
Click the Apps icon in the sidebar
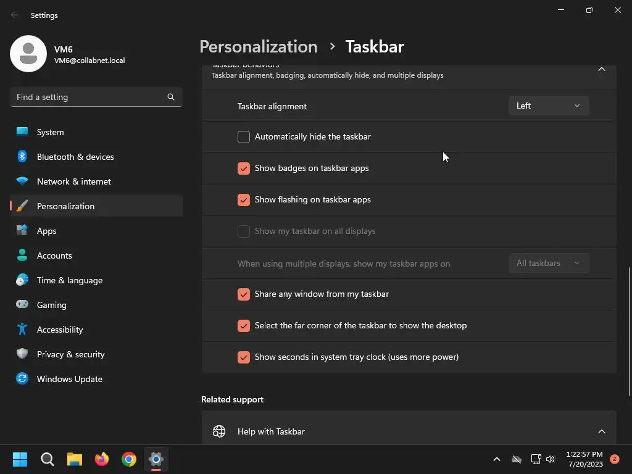coord(22,230)
